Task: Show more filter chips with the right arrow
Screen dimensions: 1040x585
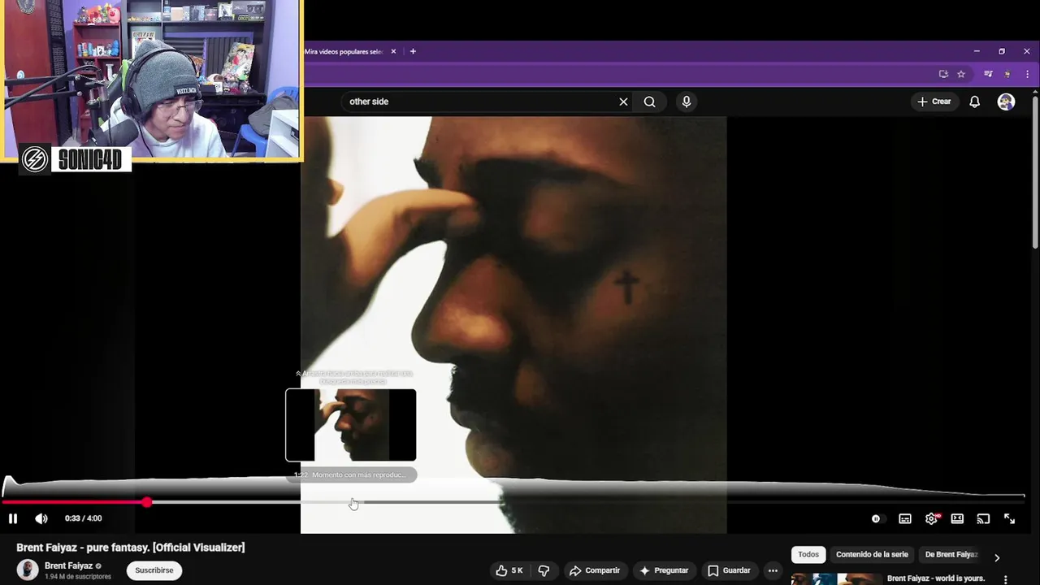Action: click(x=997, y=557)
